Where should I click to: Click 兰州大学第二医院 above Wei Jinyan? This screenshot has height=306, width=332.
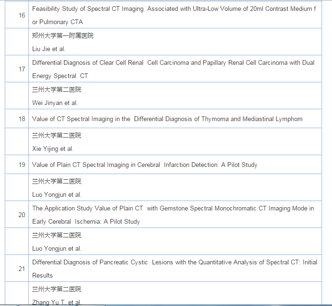coord(56,90)
